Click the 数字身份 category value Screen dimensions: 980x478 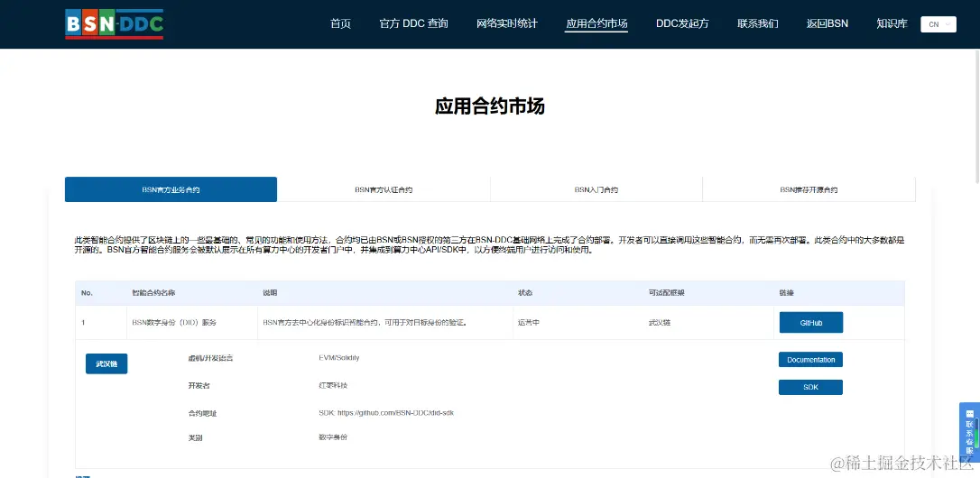coord(332,437)
